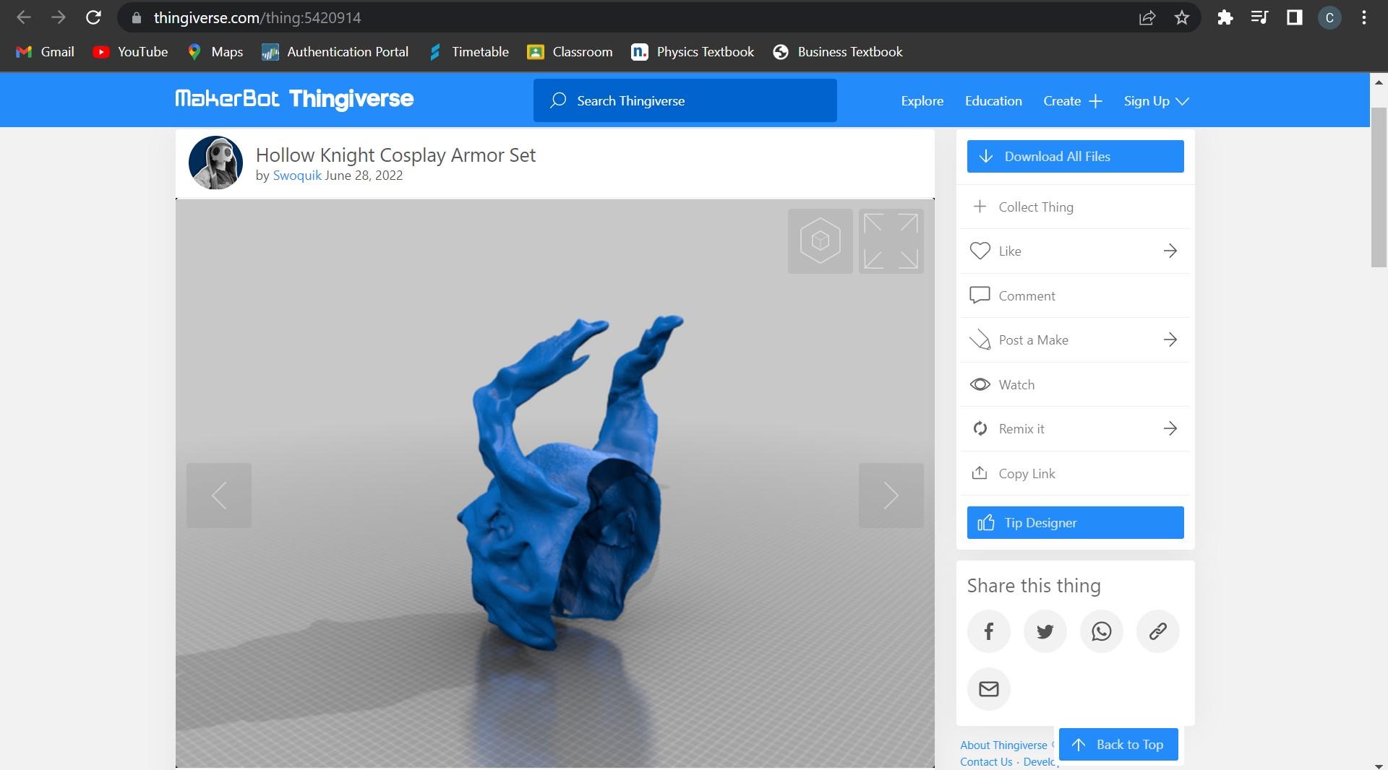Open Sign Up dropdown
Viewport: 1388px width, 770px height.
[1156, 101]
